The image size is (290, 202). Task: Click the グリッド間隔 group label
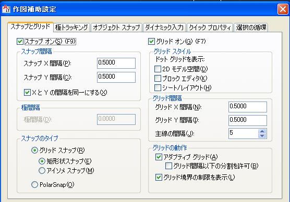(x=167, y=98)
